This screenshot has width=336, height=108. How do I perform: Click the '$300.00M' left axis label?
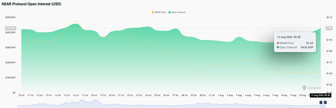10,48
